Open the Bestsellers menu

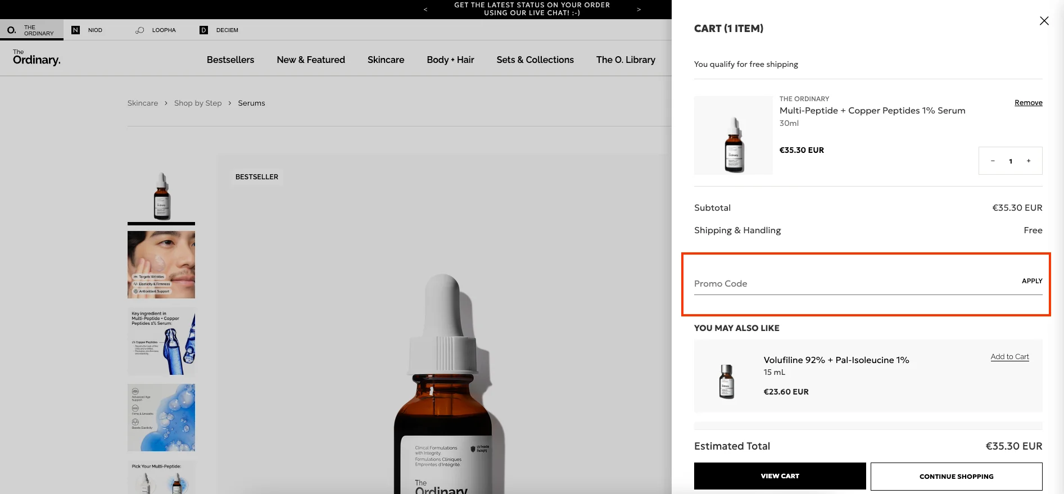230,60
